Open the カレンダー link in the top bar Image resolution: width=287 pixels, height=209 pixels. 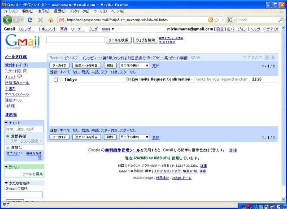26,29
